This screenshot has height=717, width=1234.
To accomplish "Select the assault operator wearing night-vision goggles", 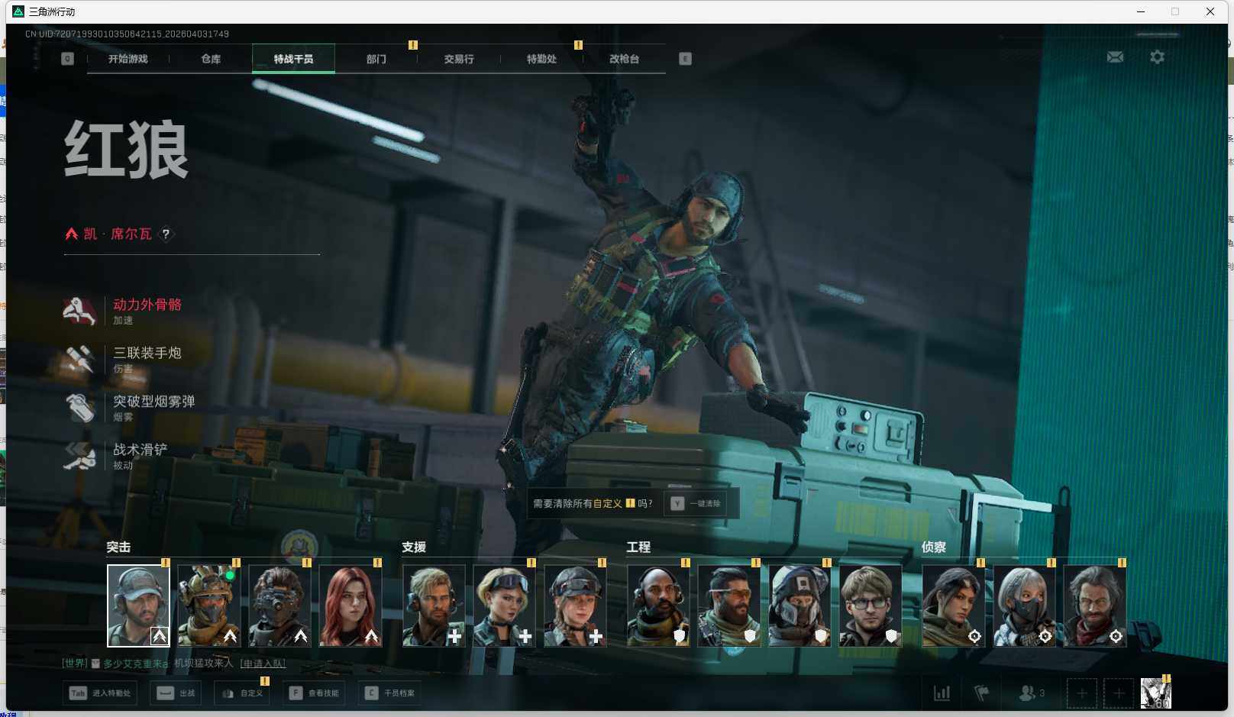I will click(x=279, y=606).
